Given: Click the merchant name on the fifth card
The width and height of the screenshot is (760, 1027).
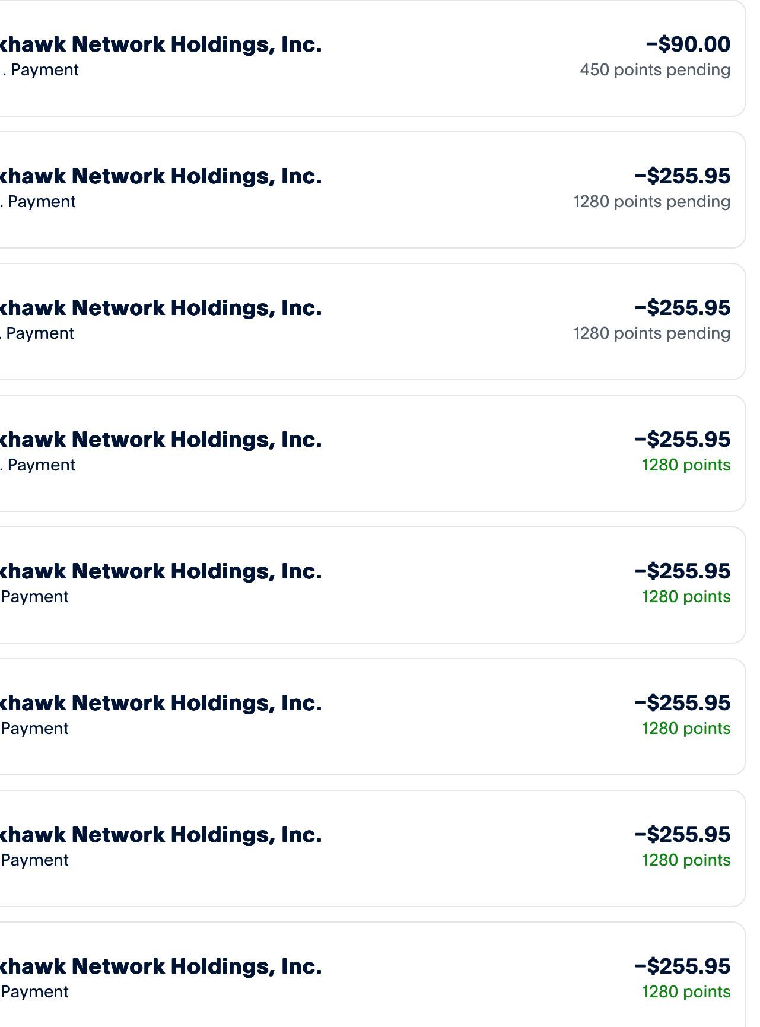Looking at the screenshot, I should pyautogui.click(x=161, y=571).
